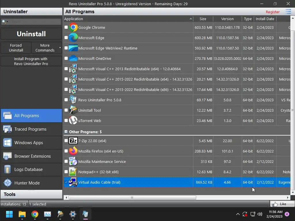This screenshot has width=295, height=221.
Task: Open File Explorer from the taskbar
Action: [22, 214]
